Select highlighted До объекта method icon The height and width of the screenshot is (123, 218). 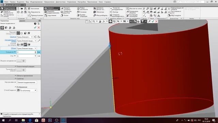tap(25, 45)
